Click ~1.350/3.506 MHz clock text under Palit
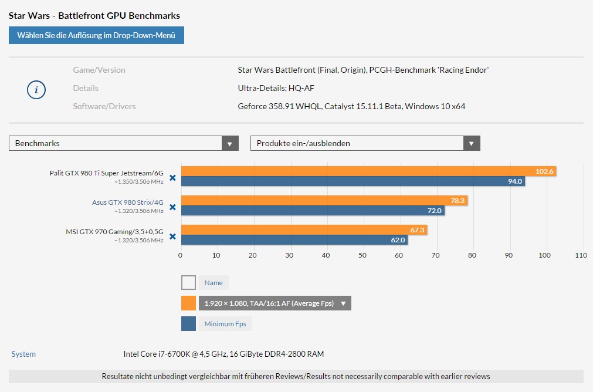 tap(139, 181)
